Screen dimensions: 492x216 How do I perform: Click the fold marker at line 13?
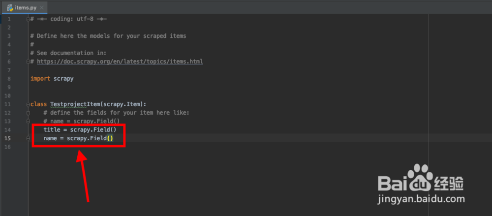(x=28, y=121)
